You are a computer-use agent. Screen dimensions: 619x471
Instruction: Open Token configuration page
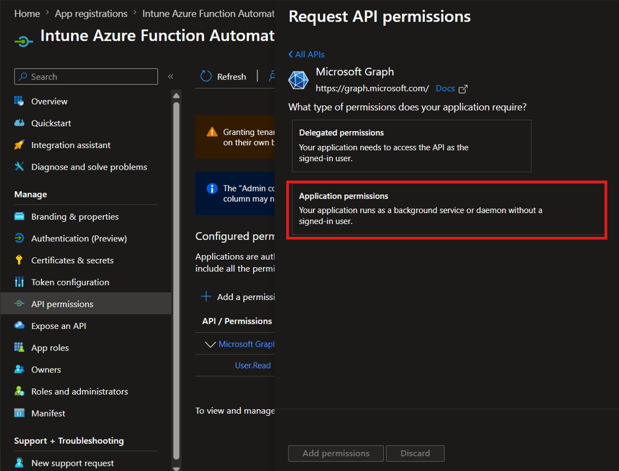(86, 282)
